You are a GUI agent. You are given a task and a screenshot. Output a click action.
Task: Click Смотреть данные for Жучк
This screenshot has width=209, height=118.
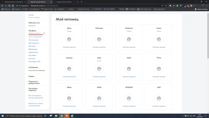point(69,47)
